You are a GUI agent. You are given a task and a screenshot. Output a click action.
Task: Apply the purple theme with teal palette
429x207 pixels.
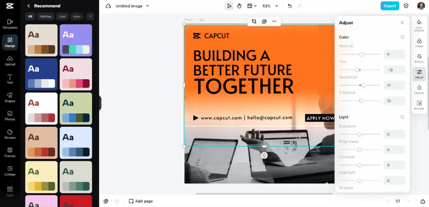pyautogui.click(x=76, y=40)
